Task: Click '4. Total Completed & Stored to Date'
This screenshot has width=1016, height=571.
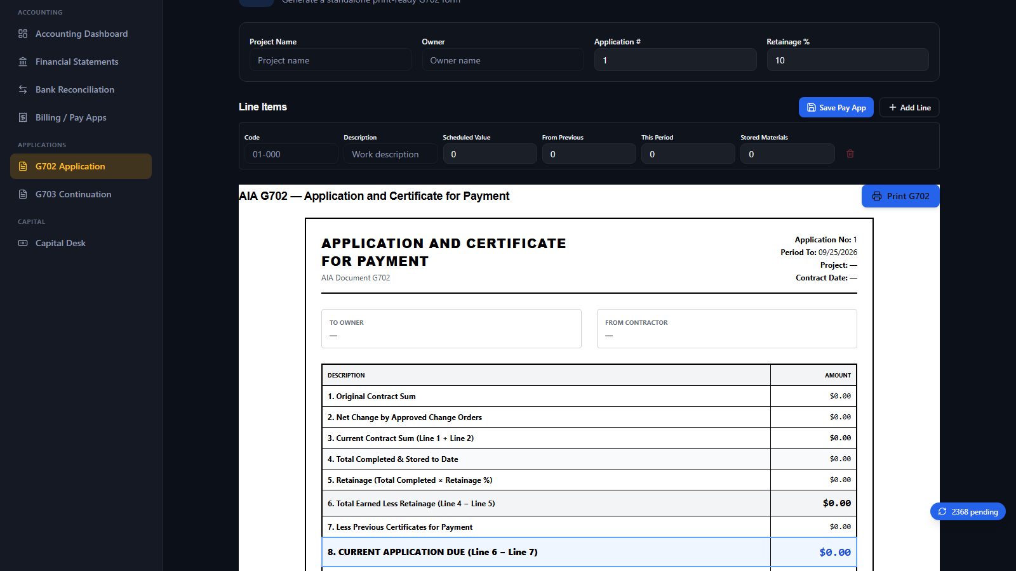Action: [x=589, y=459]
